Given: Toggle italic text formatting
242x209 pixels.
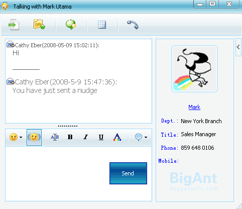Looking at the screenshot, I should pyautogui.click(x=85, y=137).
